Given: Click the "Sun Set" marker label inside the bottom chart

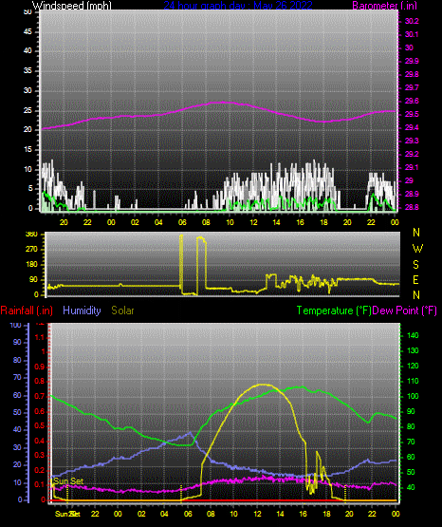Looking at the screenshot, I should tap(68, 481).
